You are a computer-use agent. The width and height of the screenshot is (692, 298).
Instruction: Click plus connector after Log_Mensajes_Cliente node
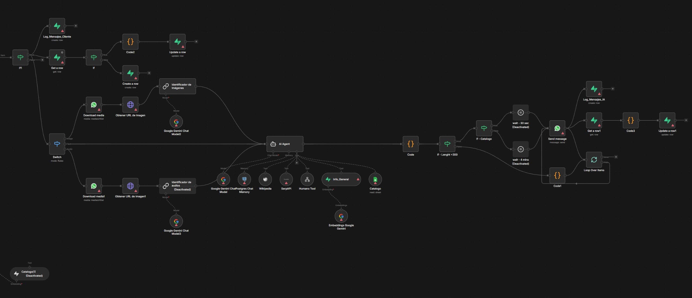[x=76, y=26]
